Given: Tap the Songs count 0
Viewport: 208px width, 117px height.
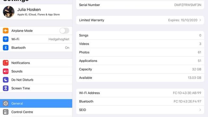Looking at the screenshot, I should point(200,35).
